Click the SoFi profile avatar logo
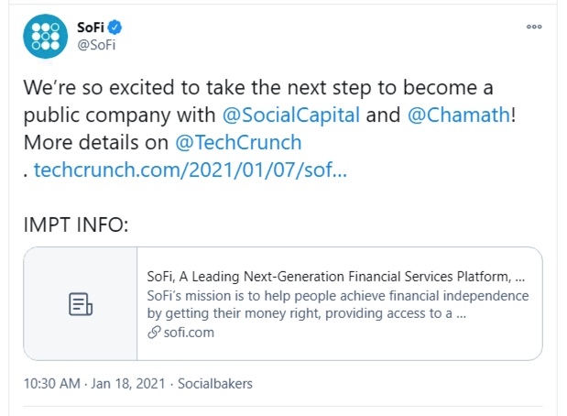 pos(45,36)
